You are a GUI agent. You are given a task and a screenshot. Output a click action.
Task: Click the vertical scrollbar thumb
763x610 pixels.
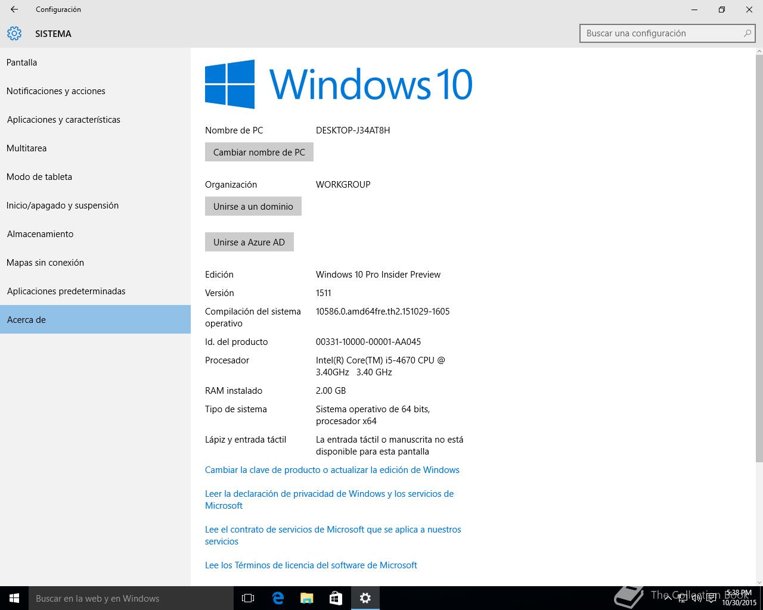759,259
